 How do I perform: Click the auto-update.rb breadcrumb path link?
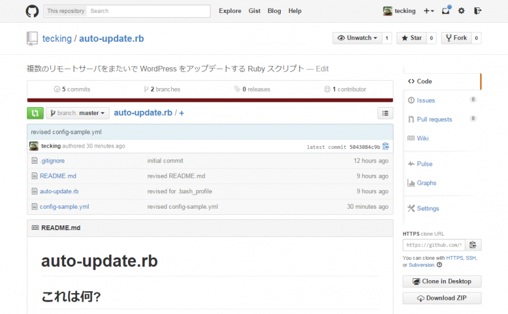click(143, 113)
